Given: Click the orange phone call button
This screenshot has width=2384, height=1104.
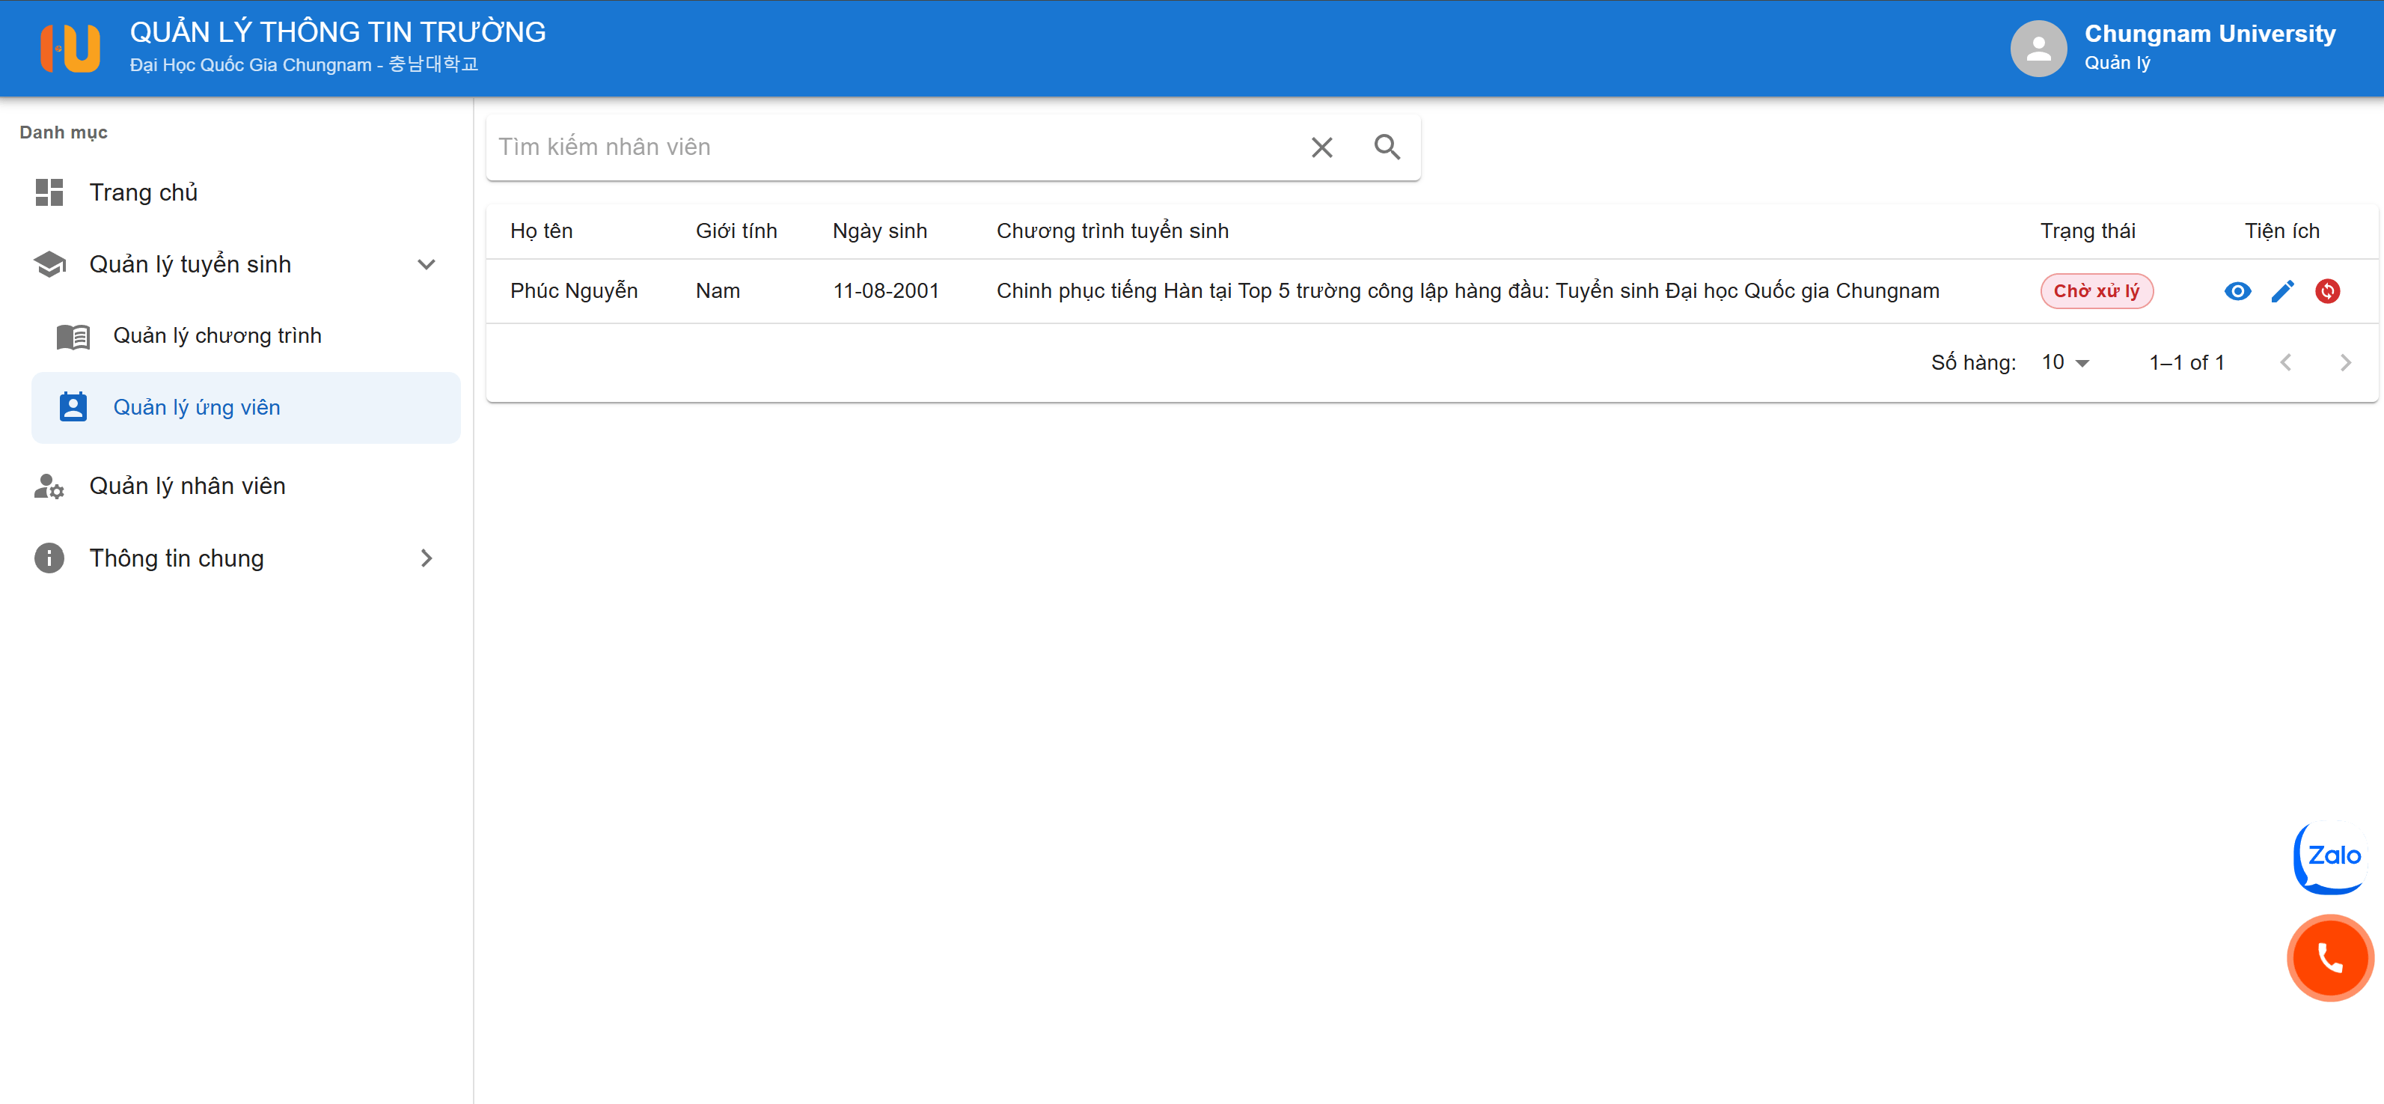Looking at the screenshot, I should [2329, 958].
